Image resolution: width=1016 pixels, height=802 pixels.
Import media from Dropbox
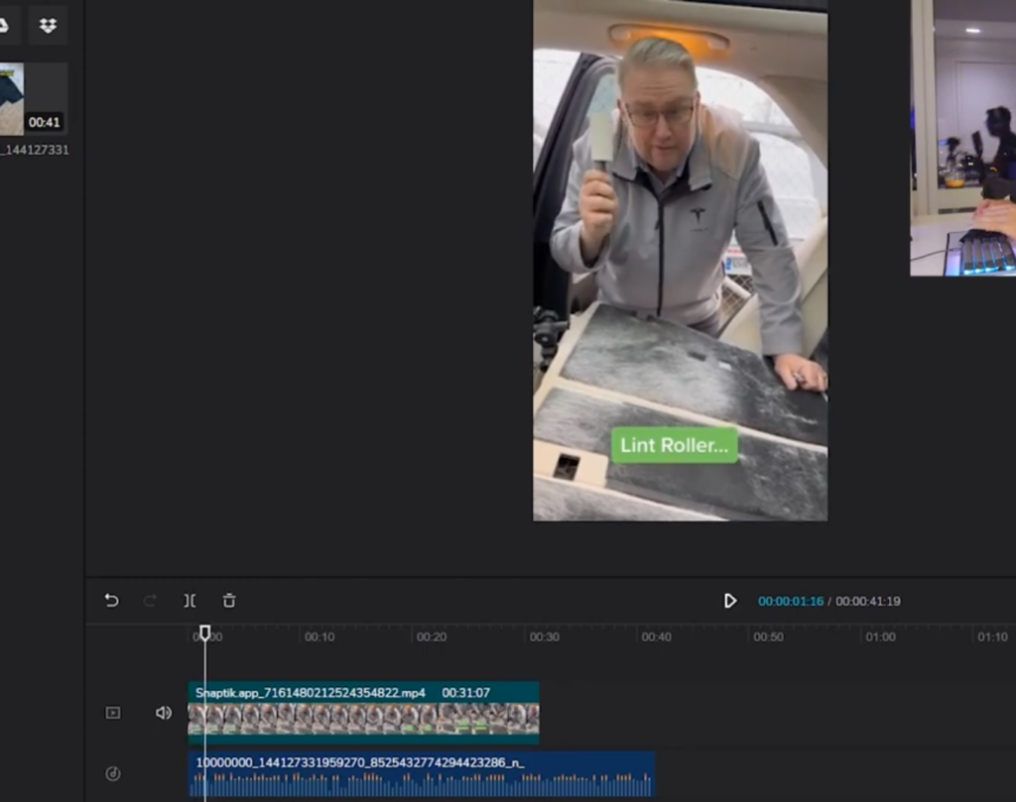tap(48, 26)
